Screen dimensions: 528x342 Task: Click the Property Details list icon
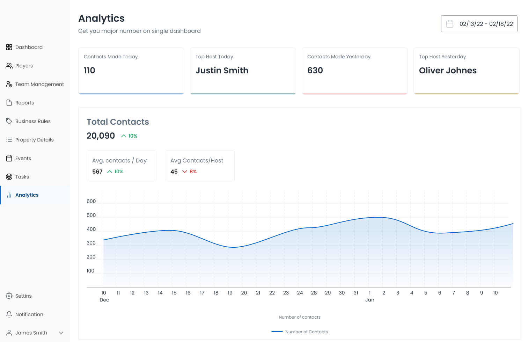tap(9, 140)
